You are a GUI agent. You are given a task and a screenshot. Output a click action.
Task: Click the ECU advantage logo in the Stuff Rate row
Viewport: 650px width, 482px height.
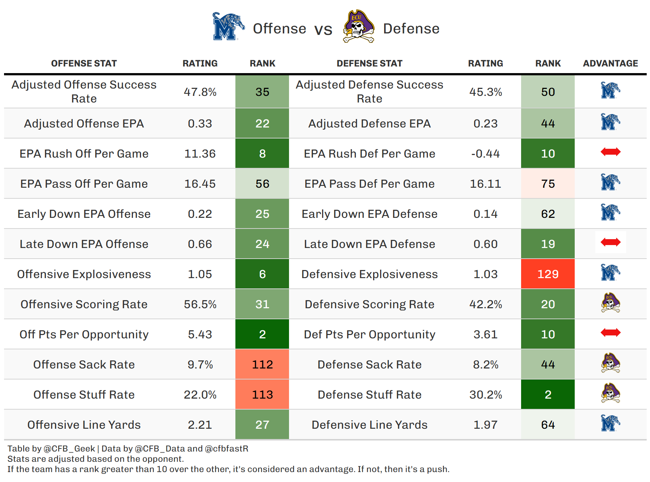tap(610, 393)
